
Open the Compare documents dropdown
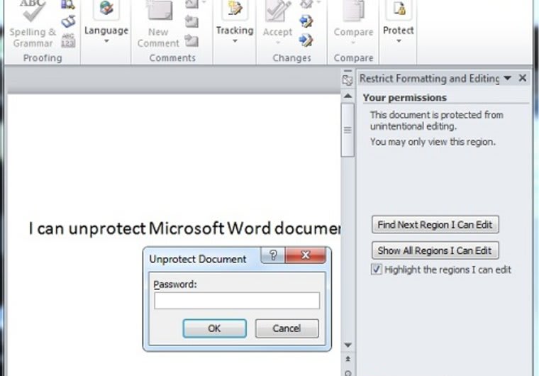click(353, 23)
